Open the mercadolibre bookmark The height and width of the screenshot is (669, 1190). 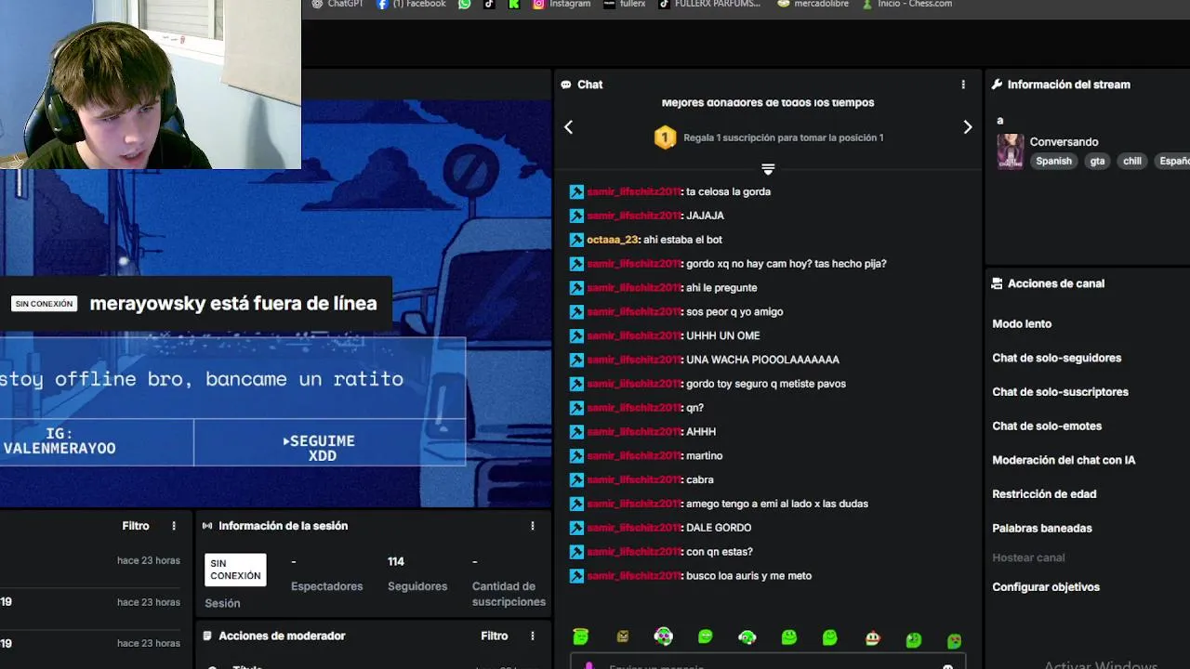pos(814,4)
